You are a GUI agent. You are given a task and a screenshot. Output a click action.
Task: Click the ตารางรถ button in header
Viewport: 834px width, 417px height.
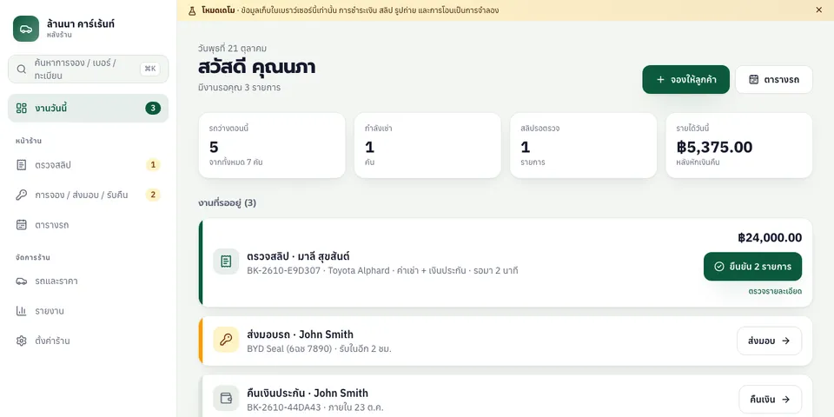tap(774, 80)
